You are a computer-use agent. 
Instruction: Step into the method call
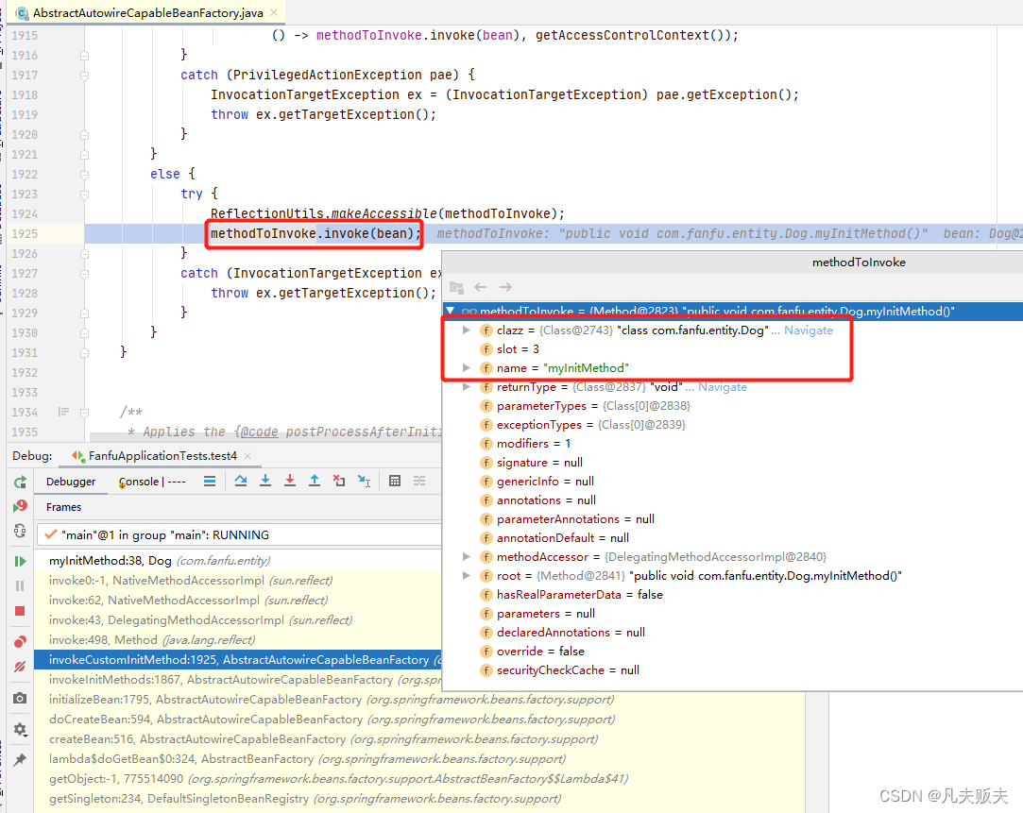pos(265,482)
